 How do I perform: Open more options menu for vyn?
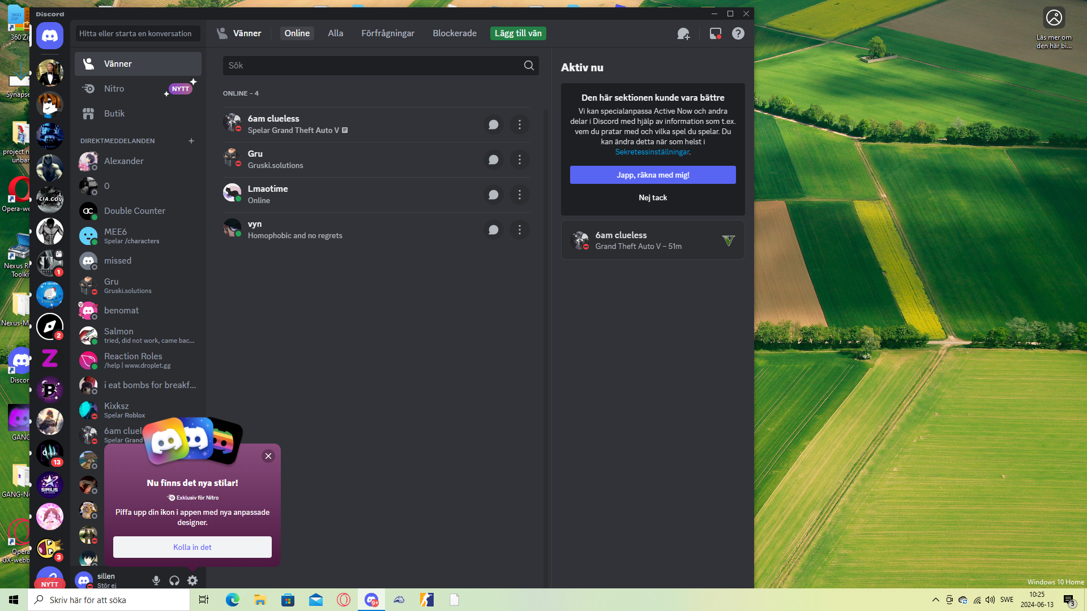519,230
